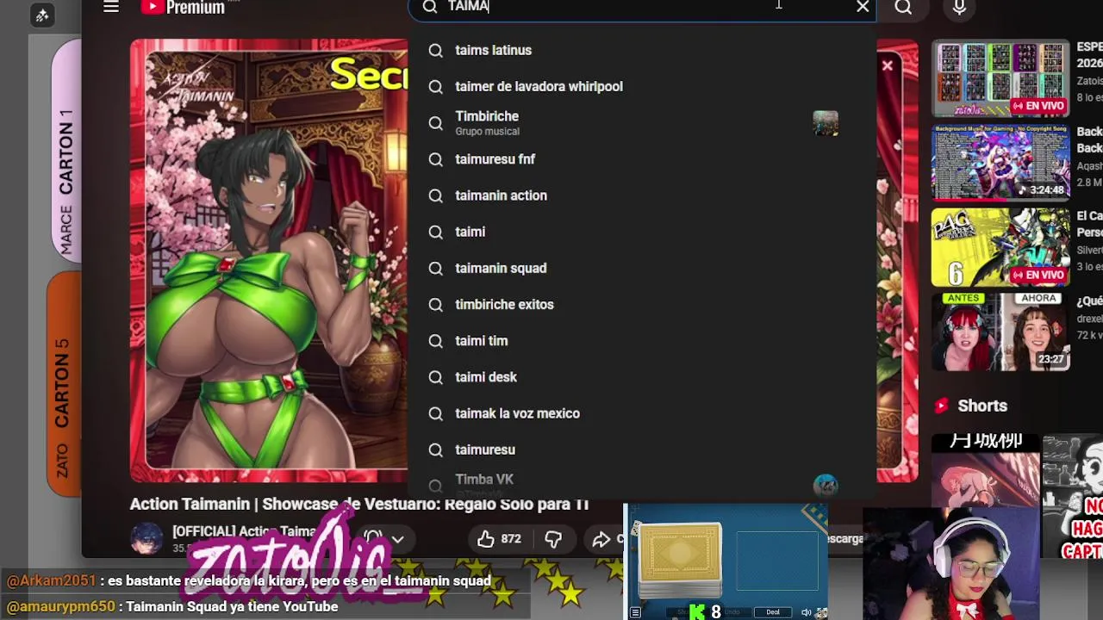Open the P4G EN VIVO video thumbnail
Viewport: 1103px width, 620px height.
[1000, 247]
